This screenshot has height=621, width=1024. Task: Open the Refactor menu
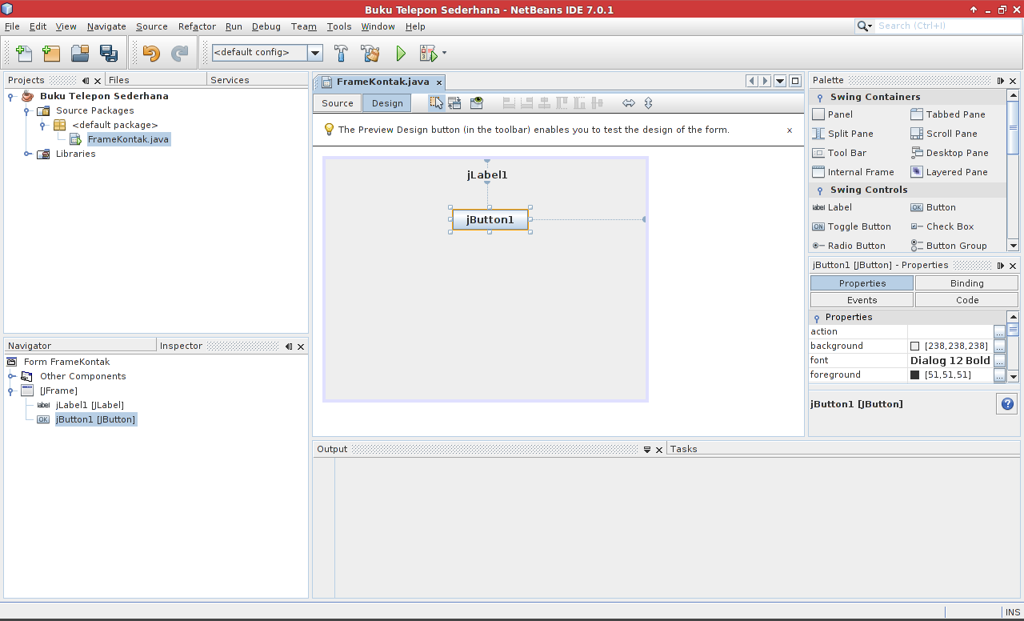[197, 26]
